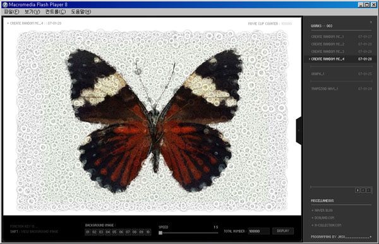
Task: Collapse the side panel using the left-edge tab
Action: point(299,131)
